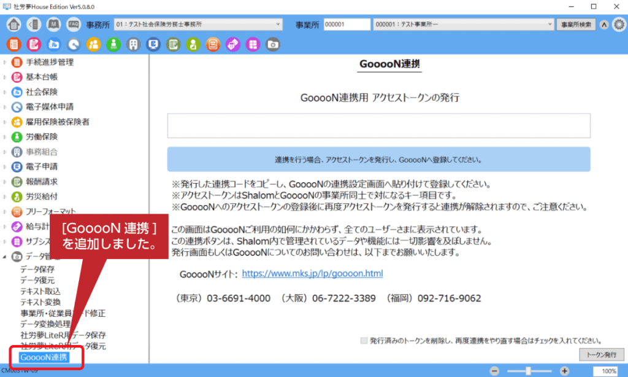The height and width of the screenshot is (377, 628).
Task: Click orange 手続進捗管理 toolbar icon
Action: click(14, 45)
